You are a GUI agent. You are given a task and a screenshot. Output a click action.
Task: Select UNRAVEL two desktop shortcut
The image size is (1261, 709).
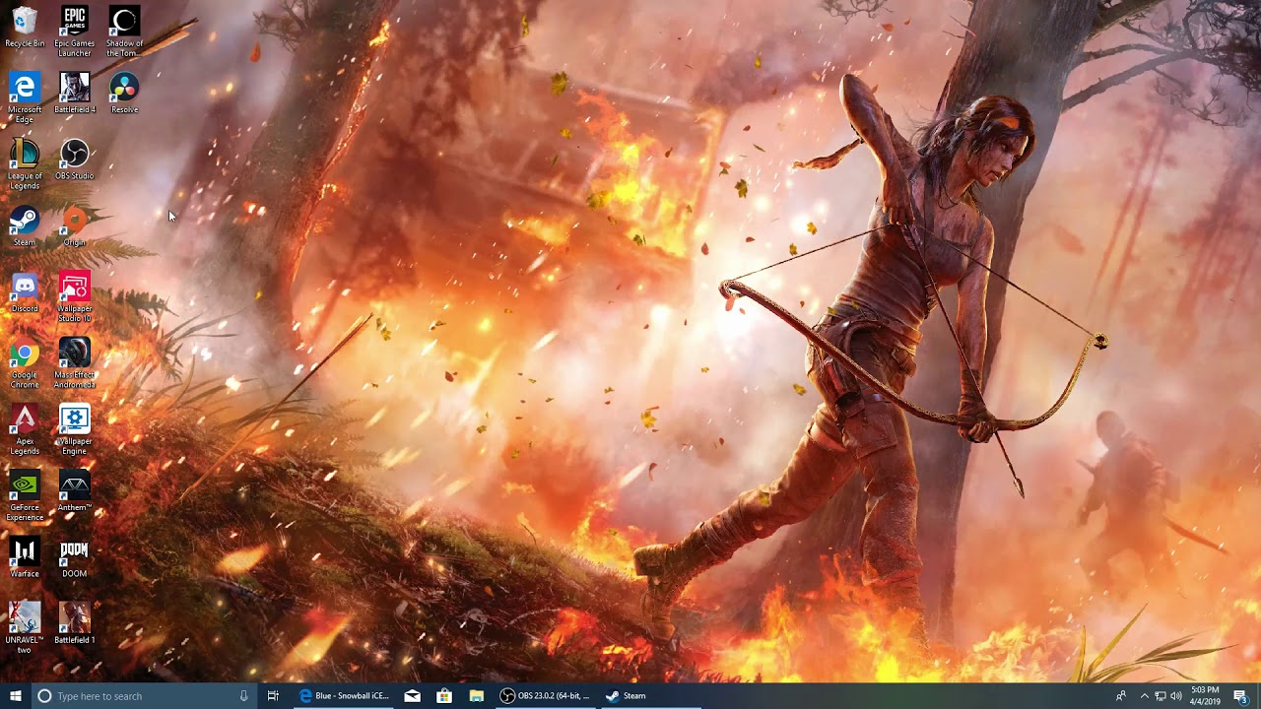coord(25,627)
